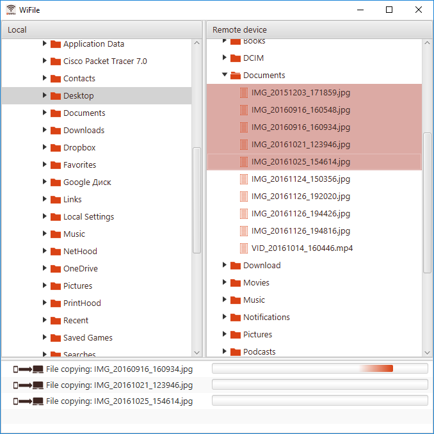Click the Contacts folder icon
The height and width of the screenshot is (434, 434).
pos(56,79)
